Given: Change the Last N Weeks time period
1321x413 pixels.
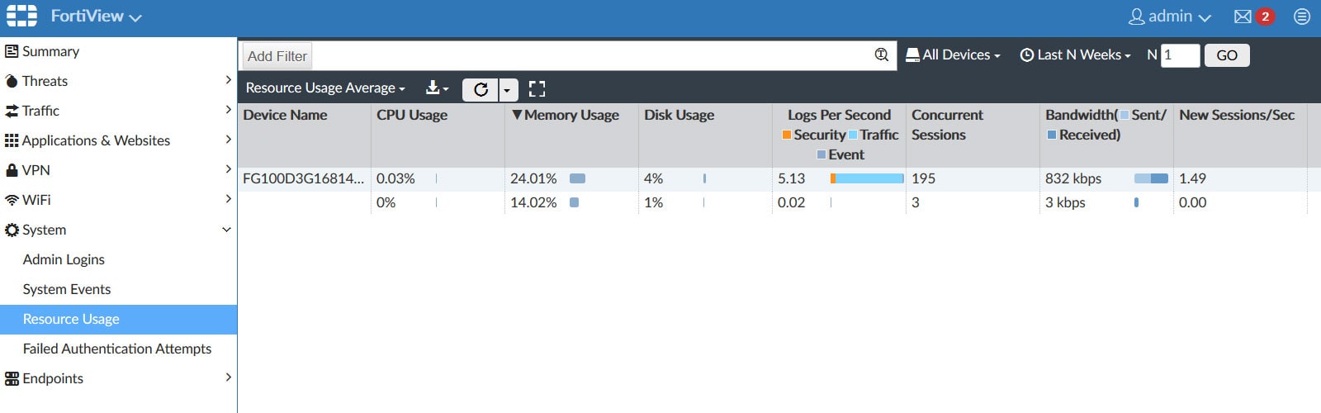Looking at the screenshot, I should coord(1076,55).
